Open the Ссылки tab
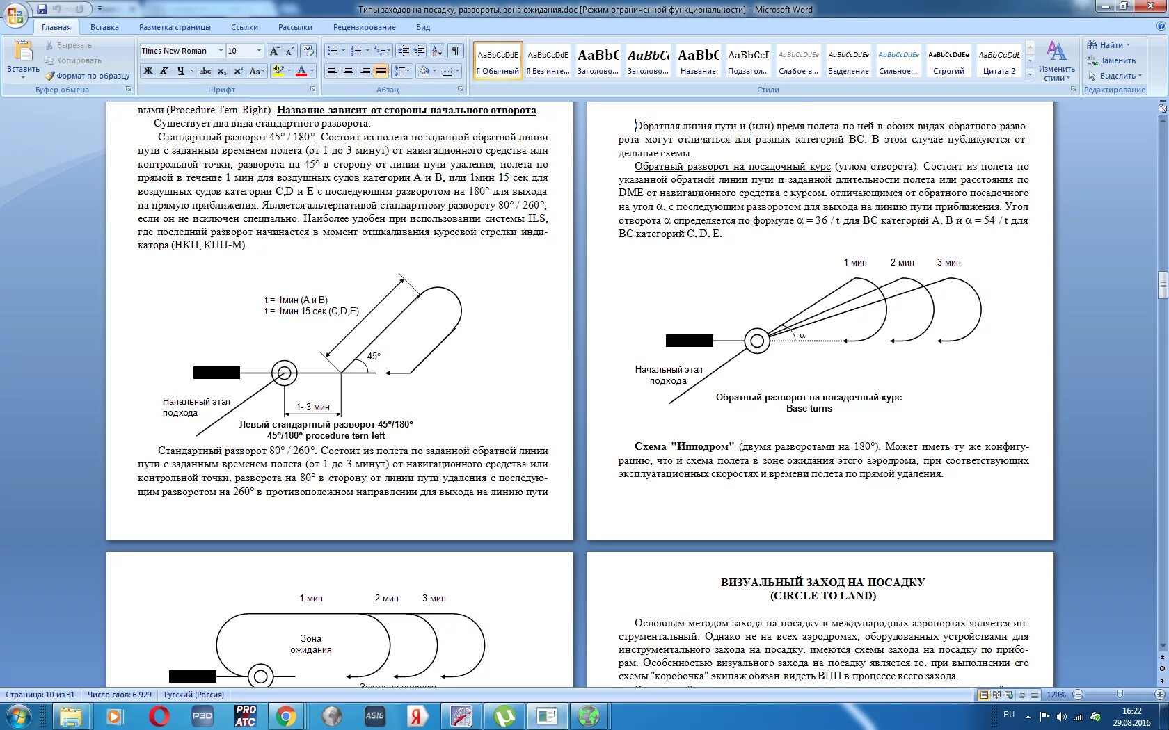The height and width of the screenshot is (730, 1169). pyautogui.click(x=244, y=27)
